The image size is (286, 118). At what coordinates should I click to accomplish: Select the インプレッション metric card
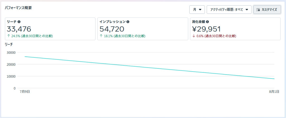click(142, 29)
